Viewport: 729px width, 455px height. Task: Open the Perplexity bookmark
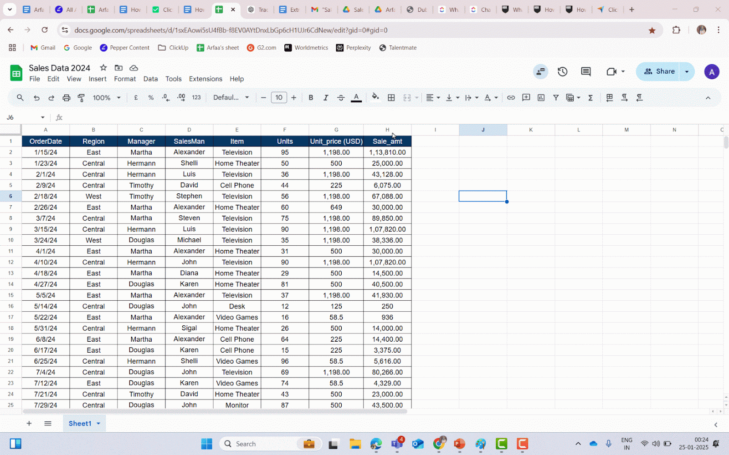point(353,48)
